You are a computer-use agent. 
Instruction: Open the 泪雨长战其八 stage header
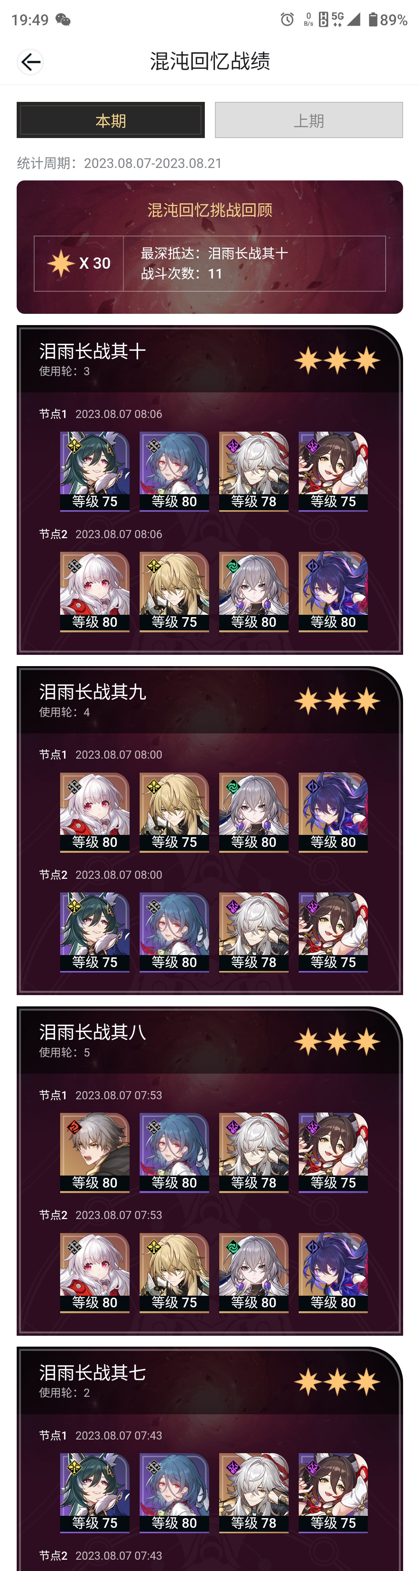coord(209,1041)
